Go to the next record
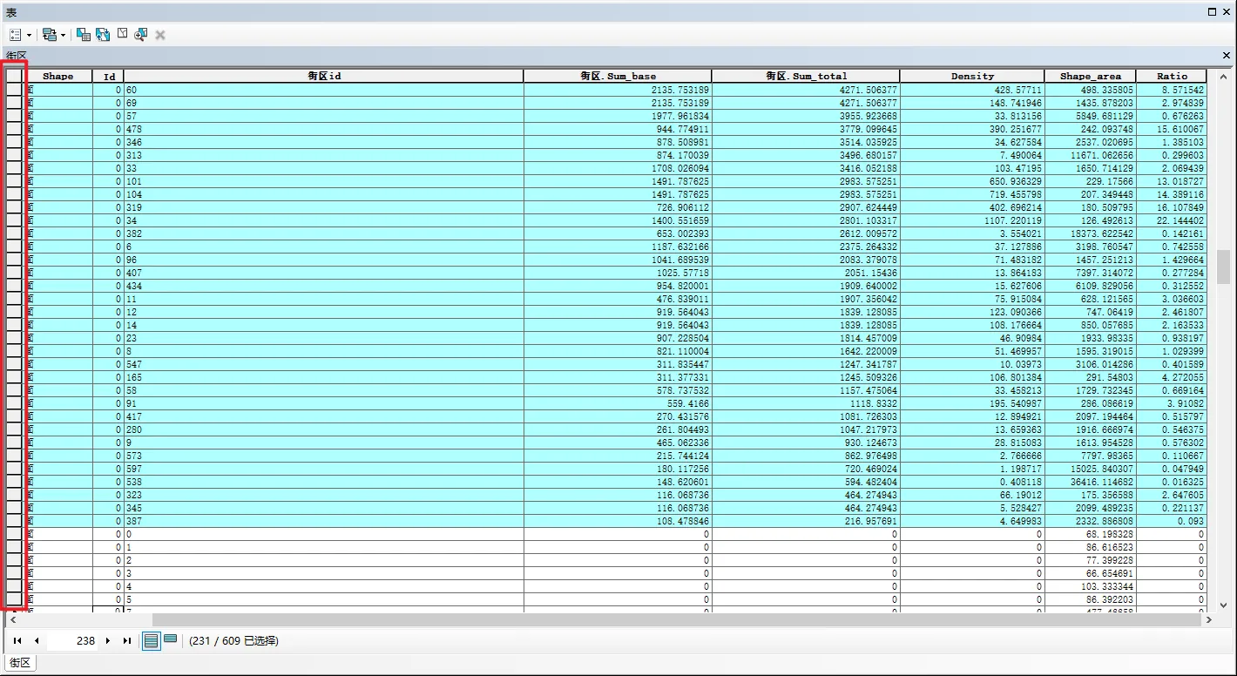The image size is (1237, 676). [108, 640]
